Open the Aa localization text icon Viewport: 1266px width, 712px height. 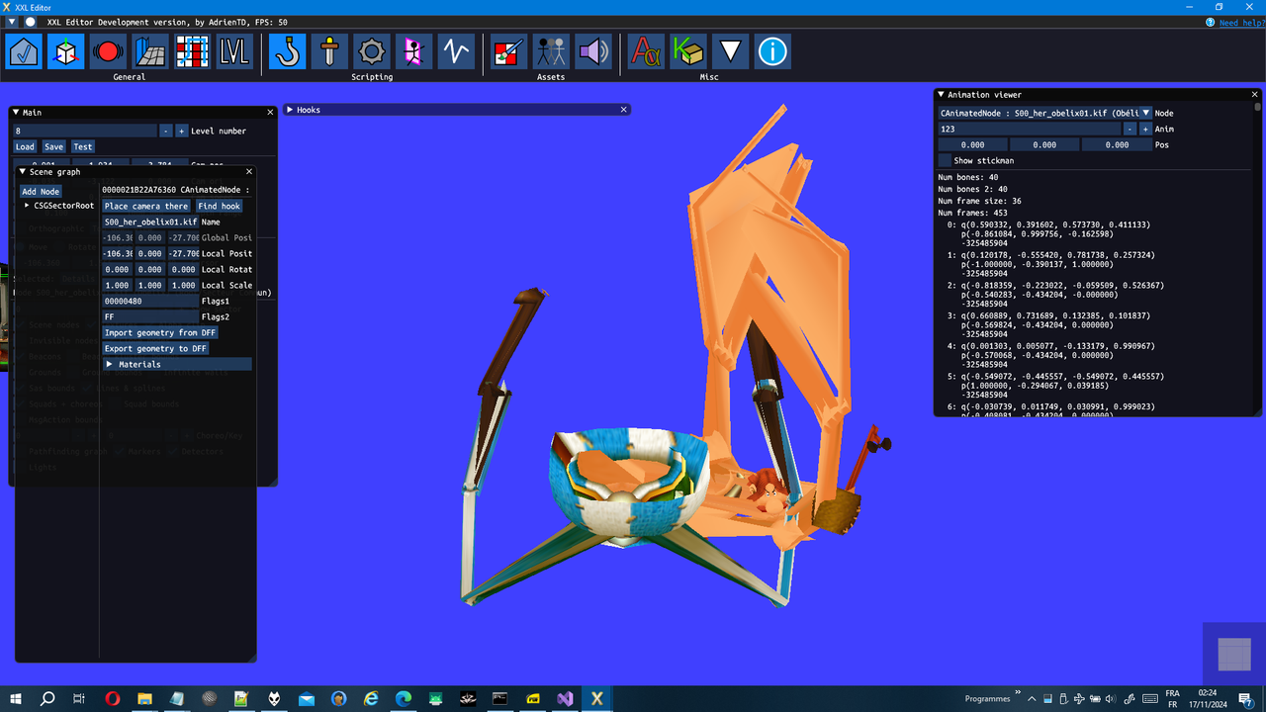click(646, 51)
